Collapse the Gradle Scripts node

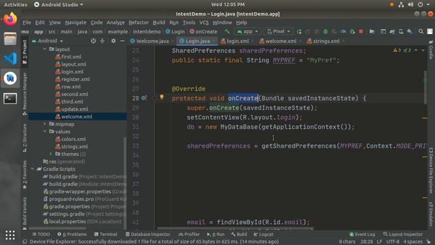33,169
